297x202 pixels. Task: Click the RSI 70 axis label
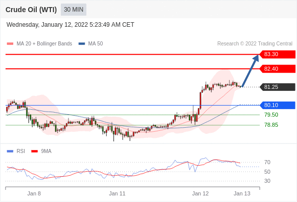click(x=267, y=162)
